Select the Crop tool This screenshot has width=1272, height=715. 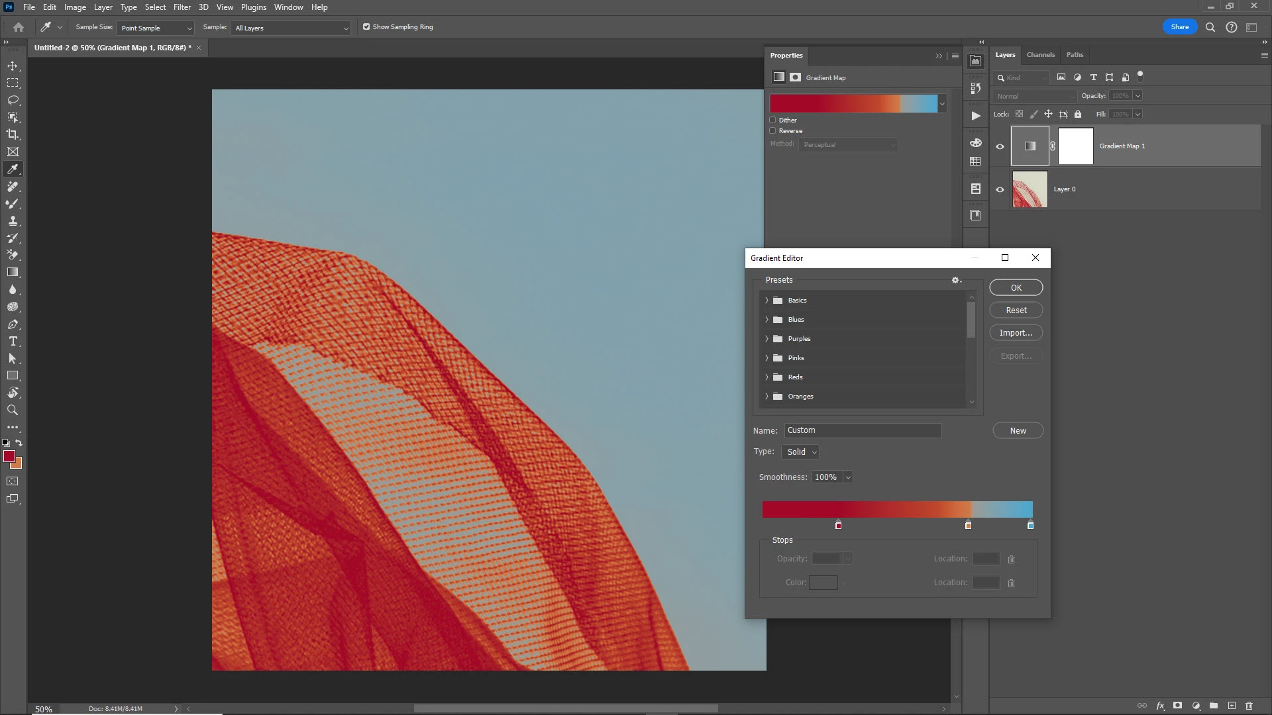pyautogui.click(x=13, y=134)
